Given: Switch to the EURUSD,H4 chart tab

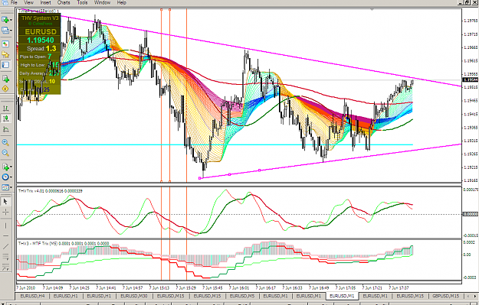Looking at the screenshot, I should (x=32, y=296).
